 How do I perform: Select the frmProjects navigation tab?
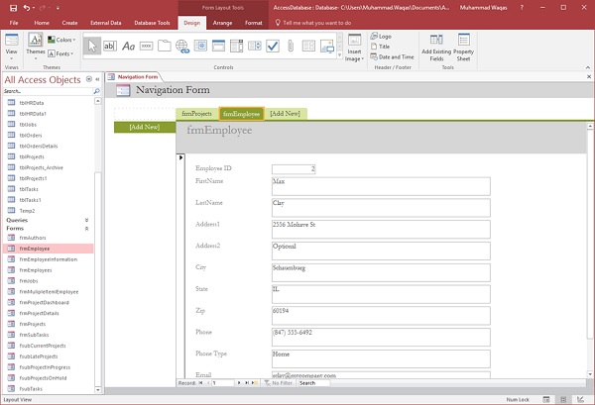coord(196,114)
